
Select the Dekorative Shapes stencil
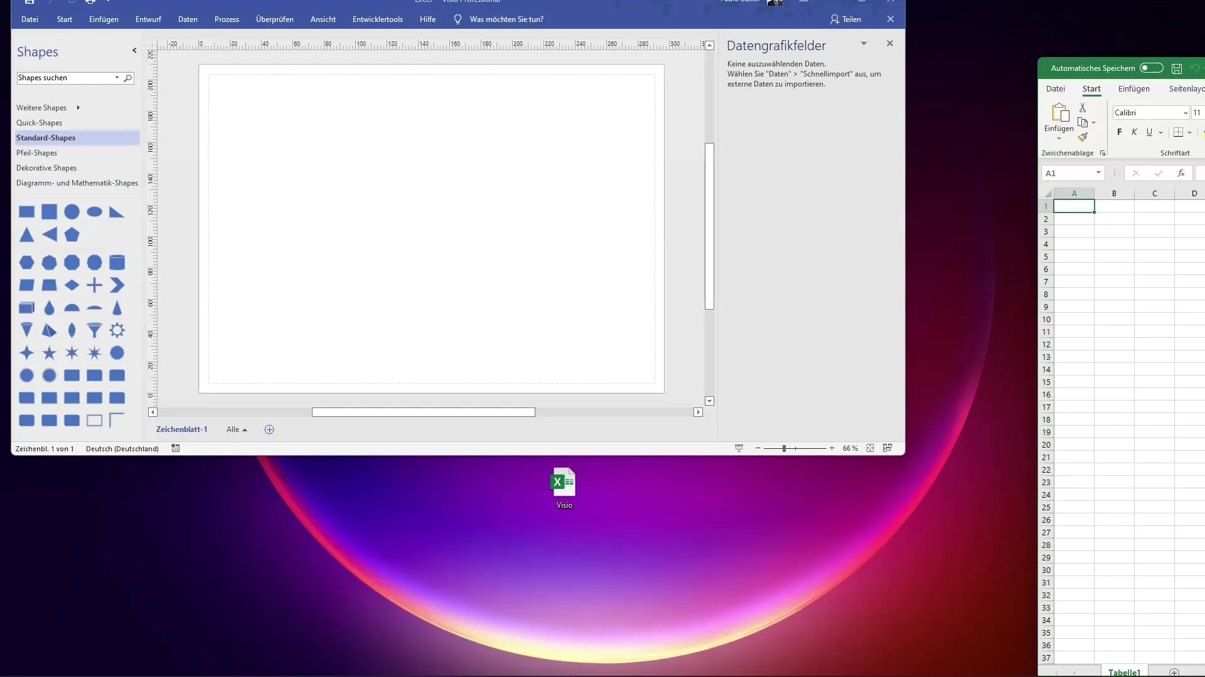(x=46, y=168)
